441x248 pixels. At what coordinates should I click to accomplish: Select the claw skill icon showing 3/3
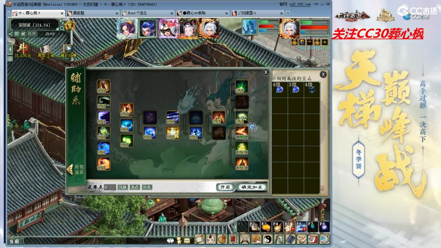pos(103,86)
